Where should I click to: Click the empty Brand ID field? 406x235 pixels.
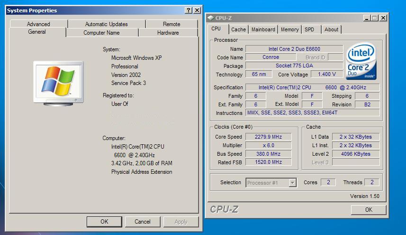(335, 57)
